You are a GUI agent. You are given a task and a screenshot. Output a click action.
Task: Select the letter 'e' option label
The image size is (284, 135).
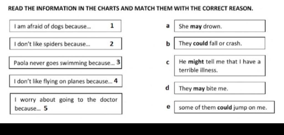click(168, 107)
